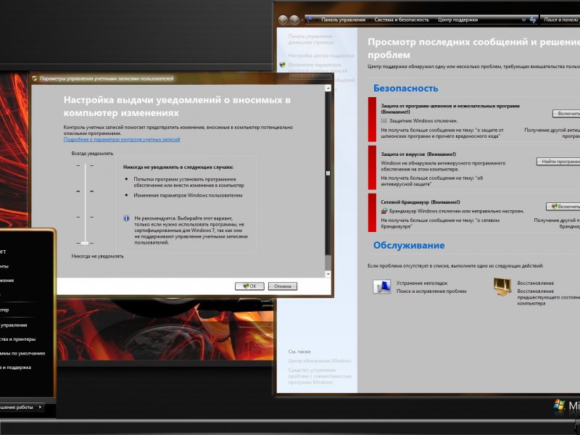Expand the 'Безопасность' section heading
Viewport: 580px width, 435px height.
coord(405,88)
